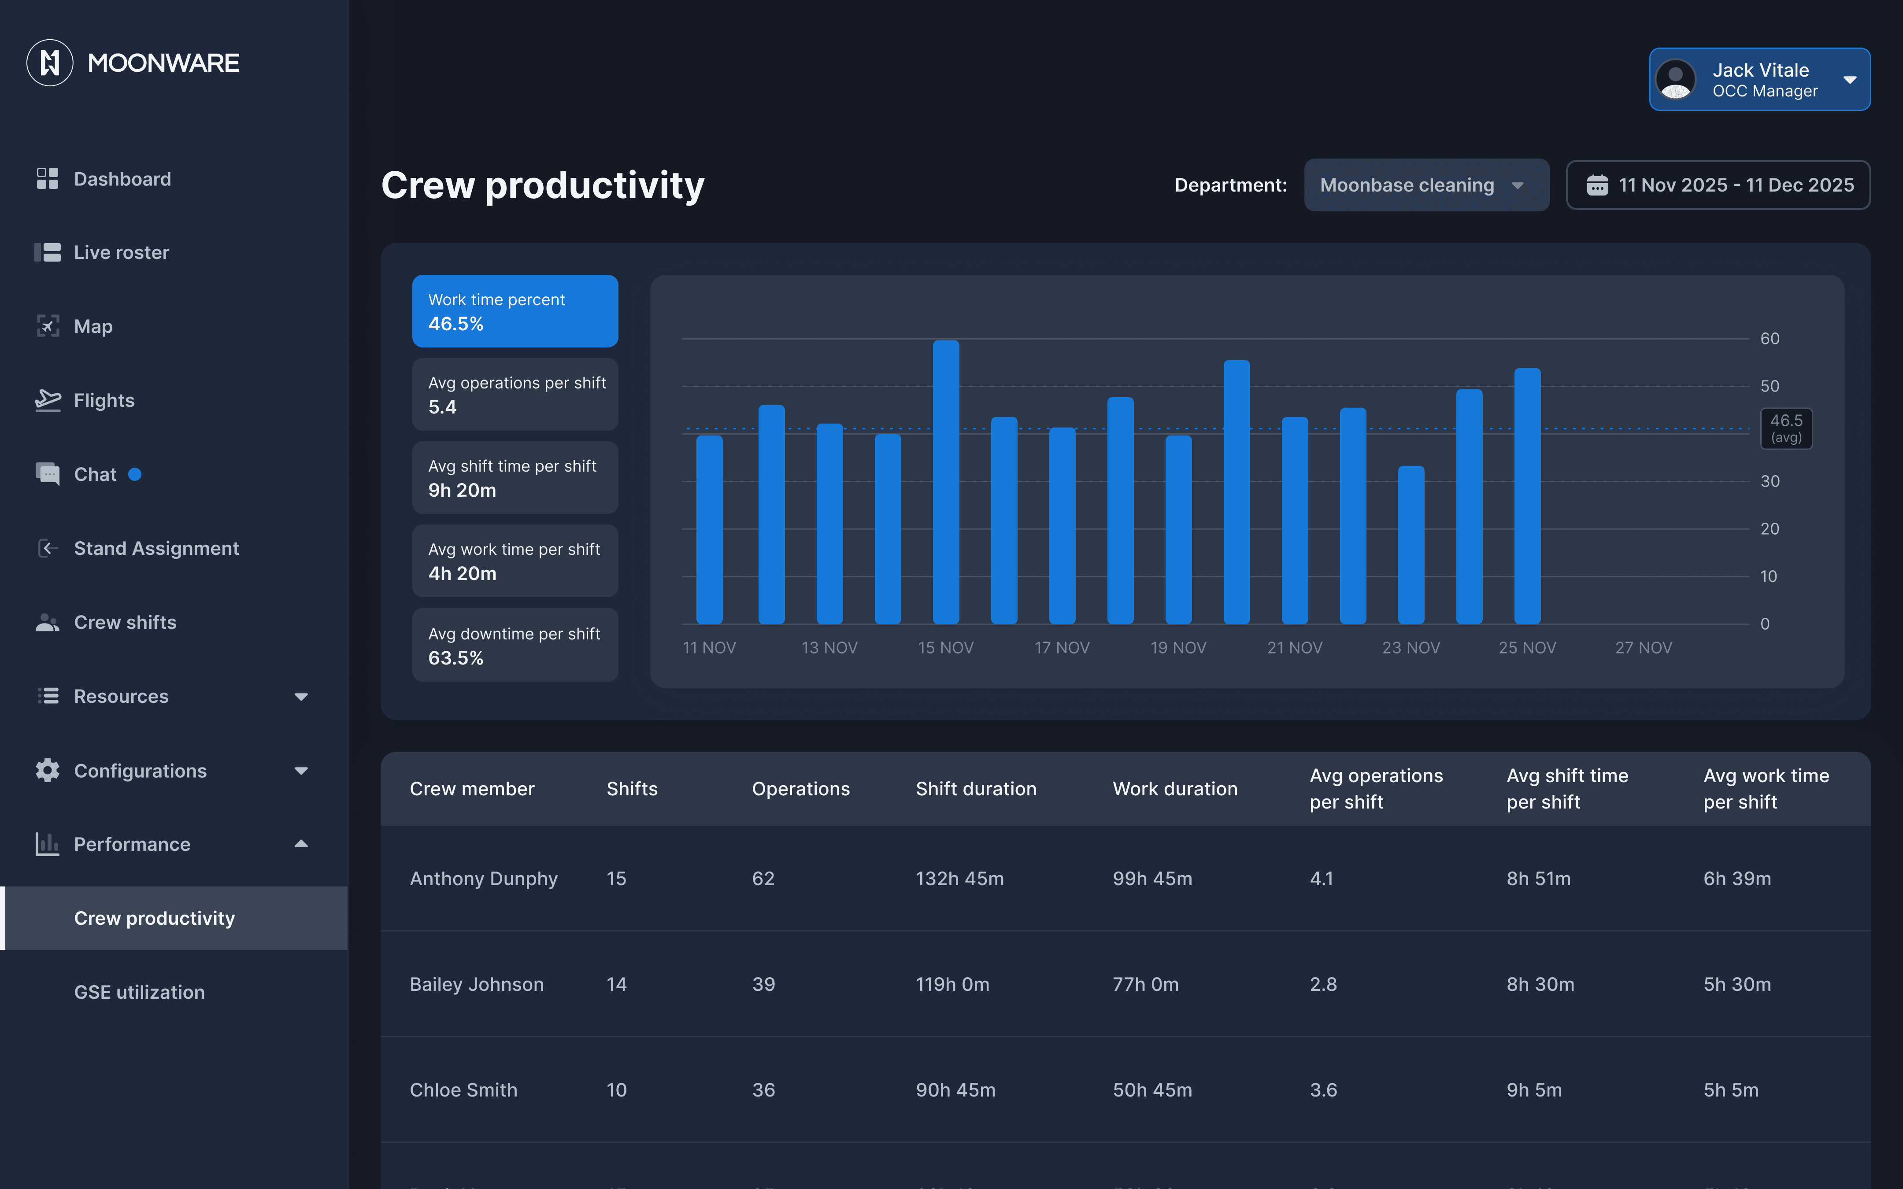Open the Jack Vitale user menu
Image resolution: width=1903 pixels, height=1189 pixels.
pyautogui.click(x=1759, y=79)
